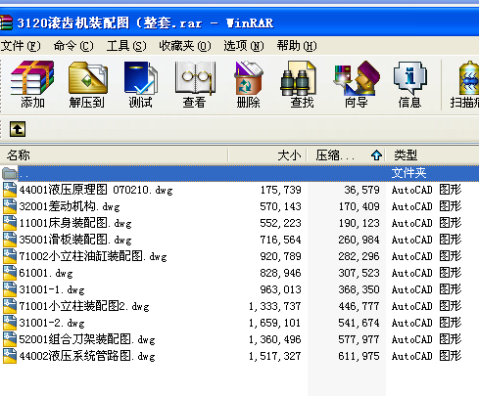Select file name 52001组合刀架装配图.dwg
Screen dimensions: 479x396
coord(87,339)
